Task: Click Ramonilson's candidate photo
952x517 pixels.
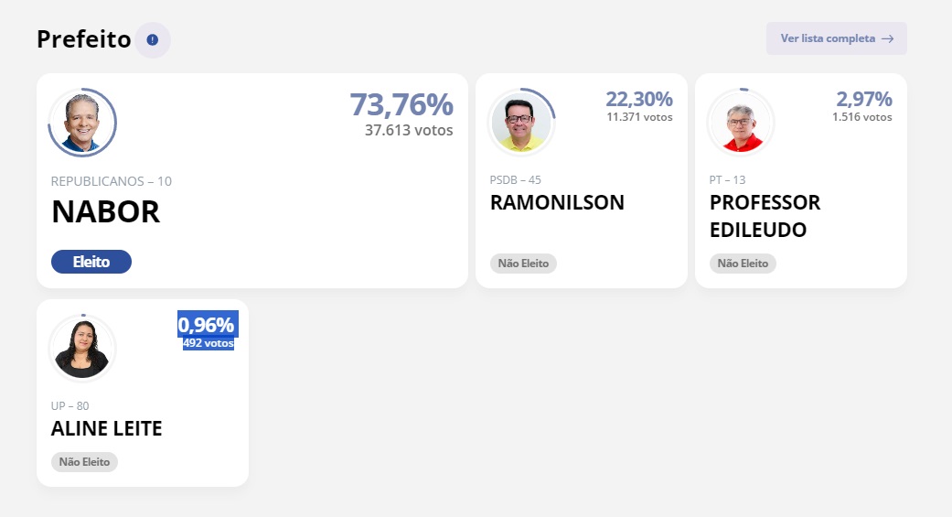Action: pos(521,123)
